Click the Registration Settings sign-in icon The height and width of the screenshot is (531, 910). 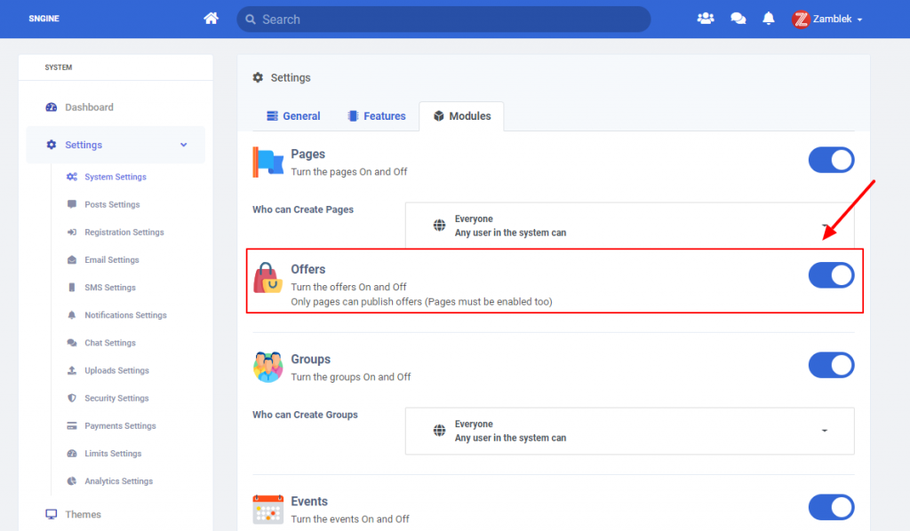[x=71, y=232]
